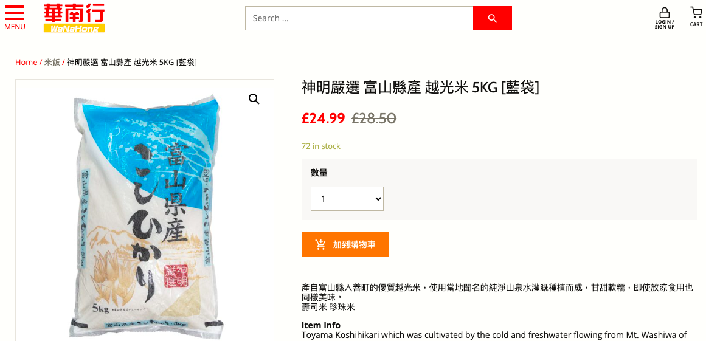Open the 米飯 category breadcrumb
Image resolution: width=706 pixels, height=341 pixels.
[52, 62]
